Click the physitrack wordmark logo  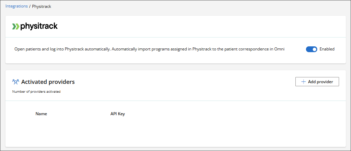pyautogui.click(x=39, y=26)
